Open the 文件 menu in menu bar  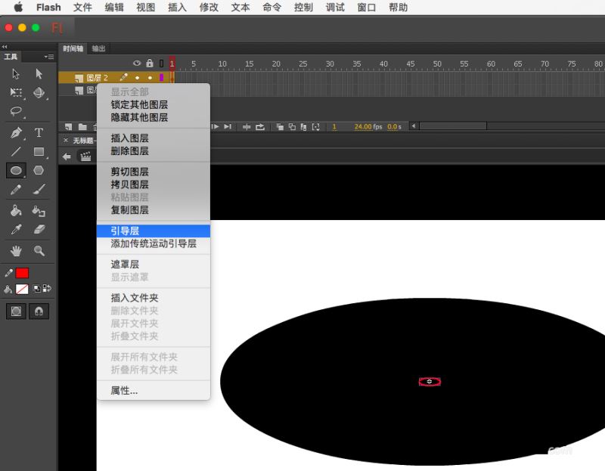82,8
